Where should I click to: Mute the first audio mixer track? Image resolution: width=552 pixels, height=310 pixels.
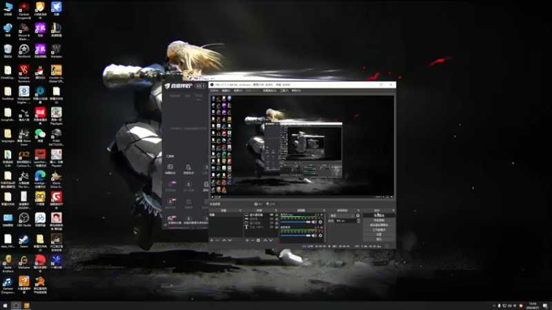point(314,222)
